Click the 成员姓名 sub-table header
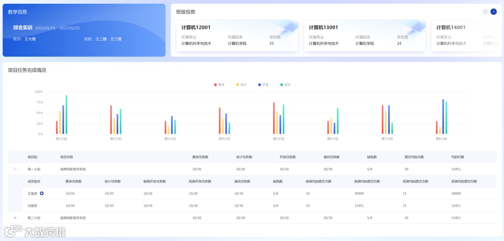This screenshot has height=241, width=504. [x=34, y=181]
